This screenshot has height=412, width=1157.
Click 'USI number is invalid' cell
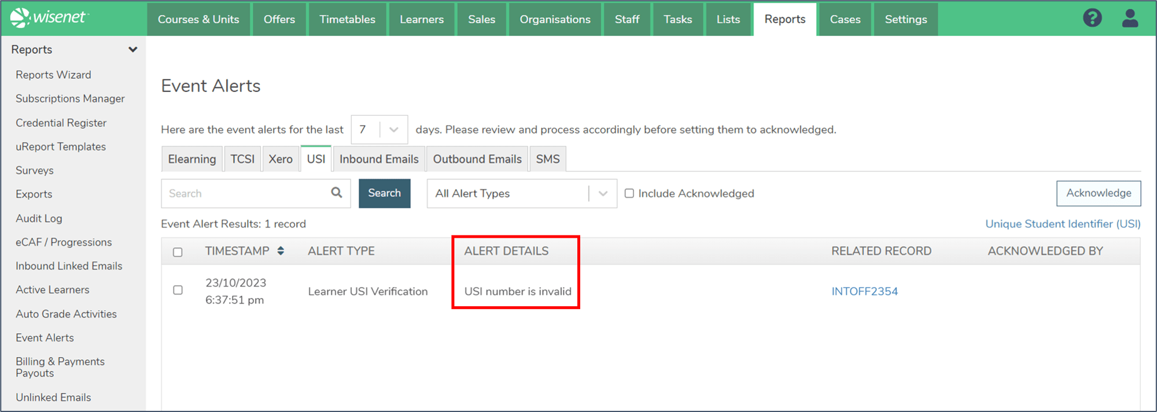point(518,291)
